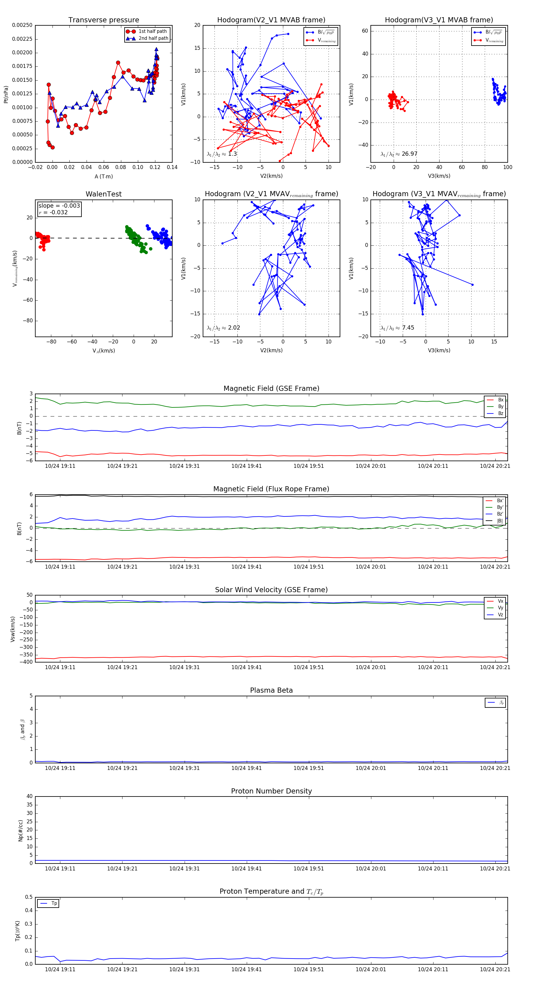Click 'Magnetic Field (GSE Frame)' title
Viewport: 543px width, 996px height.
click(x=271, y=388)
